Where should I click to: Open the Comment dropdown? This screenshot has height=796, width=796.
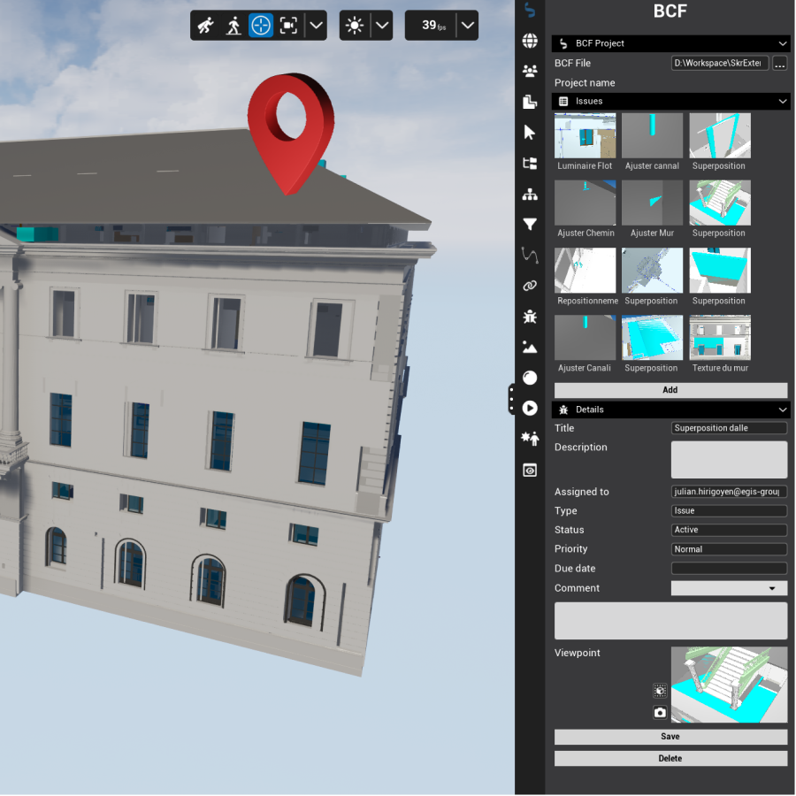(x=729, y=588)
